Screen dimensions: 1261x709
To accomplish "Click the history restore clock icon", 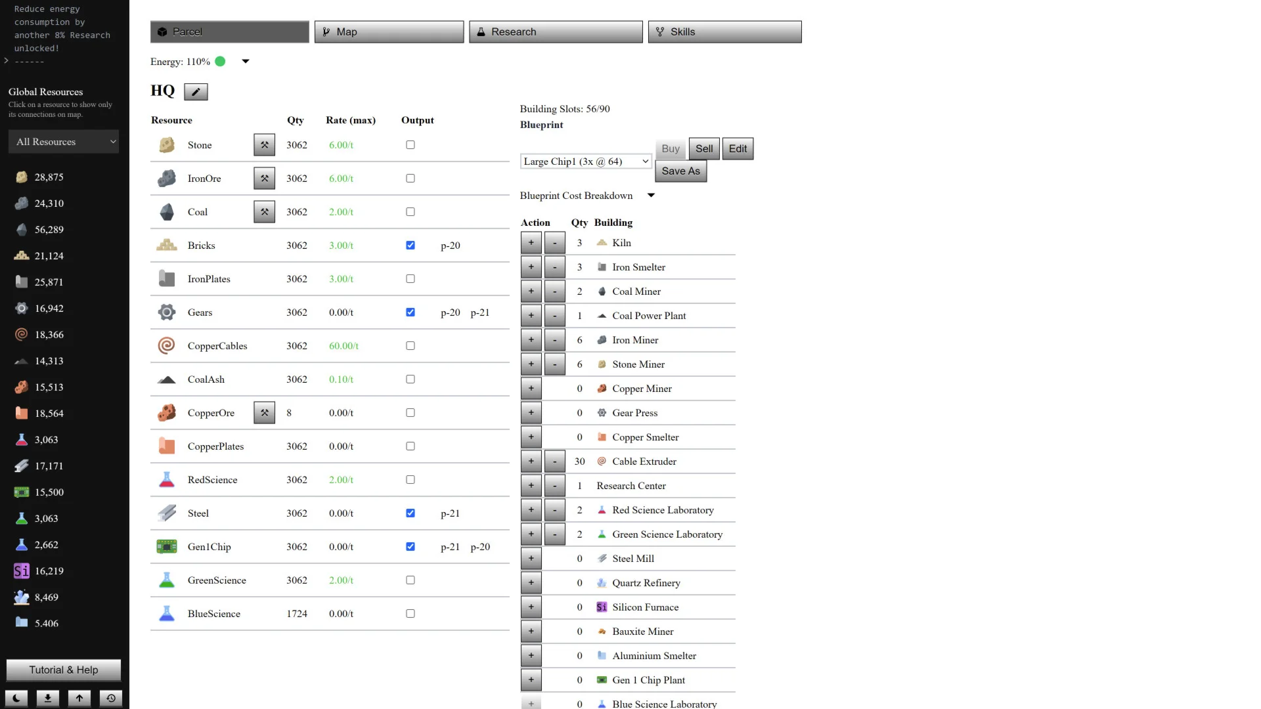I will (110, 698).
